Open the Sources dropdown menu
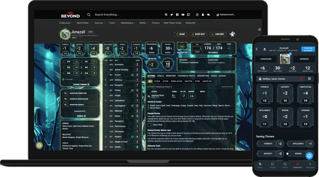The height and width of the screenshot is (177, 319). coord(100,23)
